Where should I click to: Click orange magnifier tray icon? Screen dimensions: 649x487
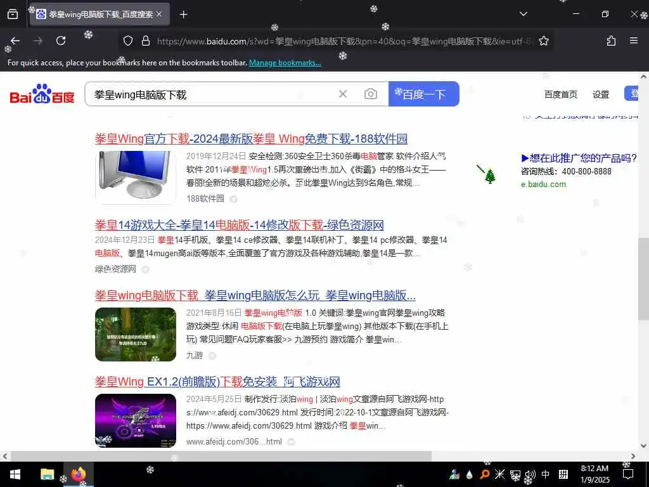point(484,474)
